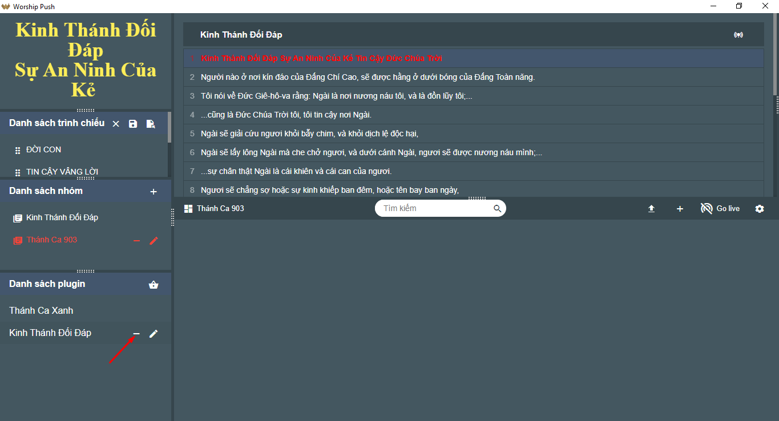Open the plugin store basket icon
This screenshot has height=421, width=779.
pos(154,285)
